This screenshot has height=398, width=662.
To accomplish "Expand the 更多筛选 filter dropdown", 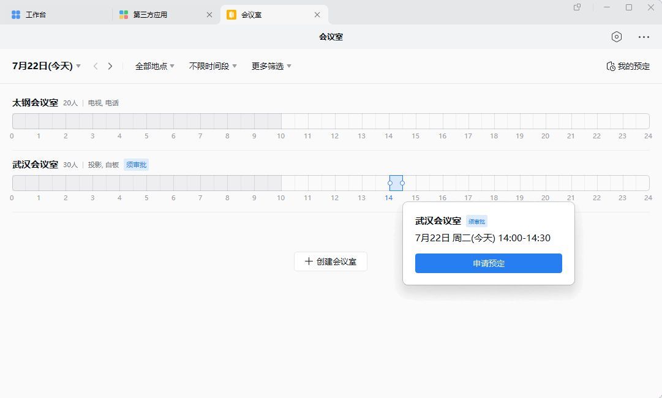I will click(x=271, y=66).
